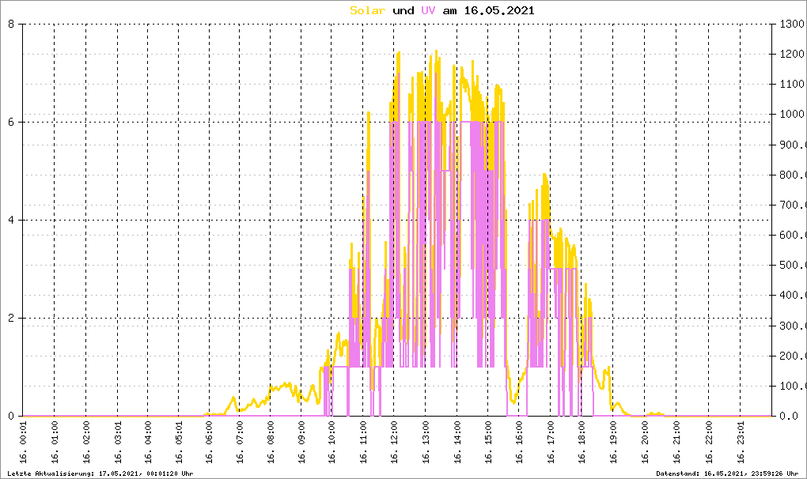Click the time label '16. 01:00'
The height and width of the screenshot is (479, 807).
pyautogui.click(x=55, y=443)
